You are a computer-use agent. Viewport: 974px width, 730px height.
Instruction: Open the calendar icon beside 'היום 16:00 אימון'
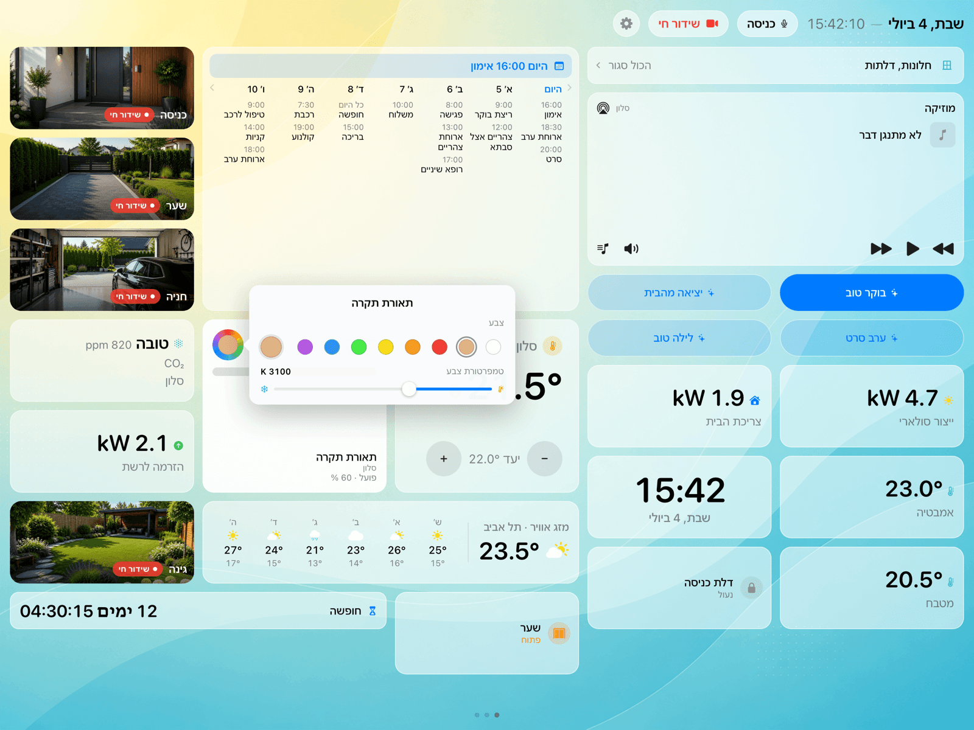click(559, 66)
